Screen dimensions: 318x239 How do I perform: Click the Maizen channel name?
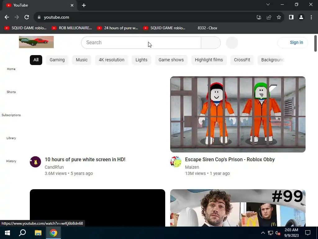click(x=192, y=167)
